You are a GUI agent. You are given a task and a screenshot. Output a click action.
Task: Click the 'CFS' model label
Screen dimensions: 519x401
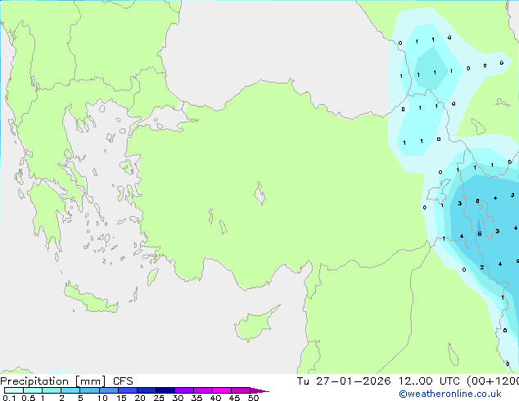point(123,381)
